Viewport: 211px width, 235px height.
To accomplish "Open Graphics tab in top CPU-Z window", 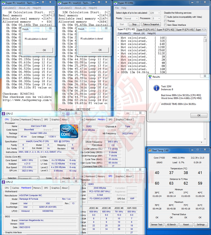I will pyautogui.click(x=55, y=119).
